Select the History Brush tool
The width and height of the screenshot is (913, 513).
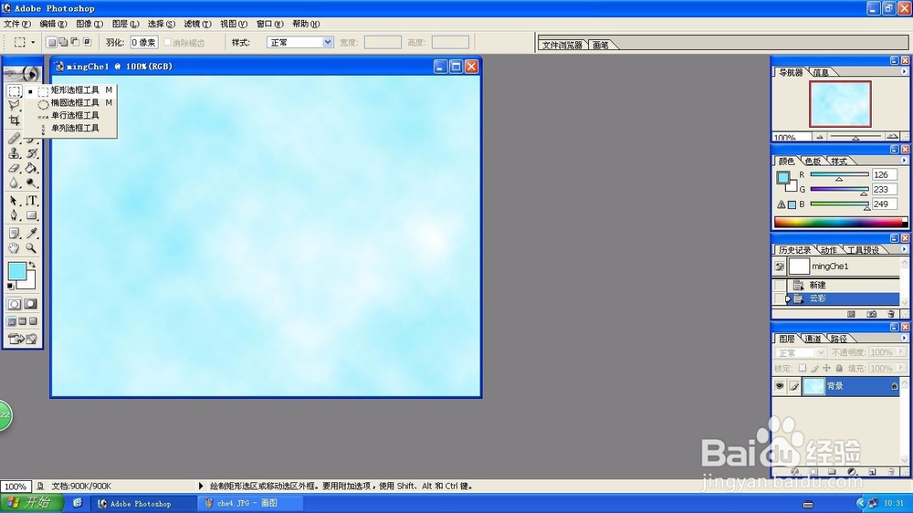(31, 153)
